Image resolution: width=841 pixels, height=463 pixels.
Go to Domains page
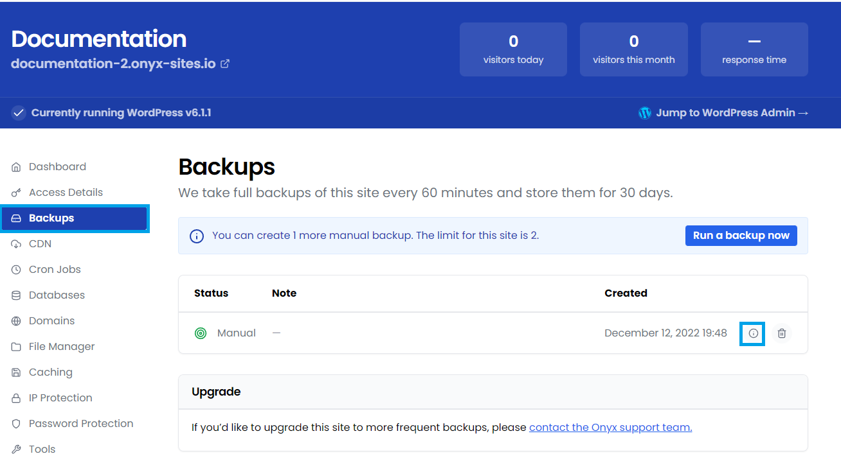(51, 321)
